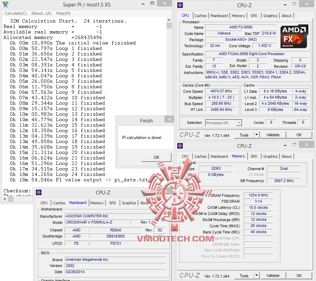This screenshot has height=281, width=316.
Task: Open the About...(A) menu in Super PI
Action: click(x=41, y=13)
